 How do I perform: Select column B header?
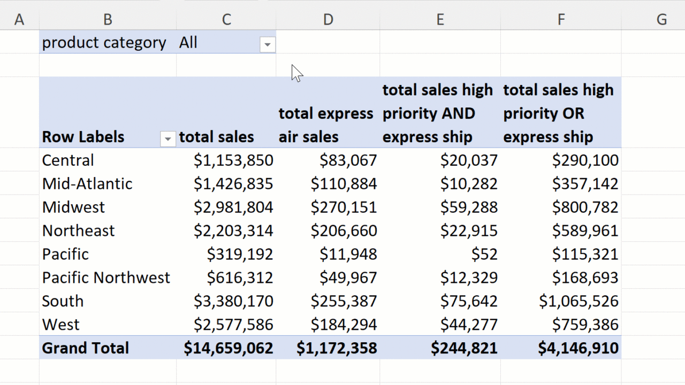click(108, 20)
